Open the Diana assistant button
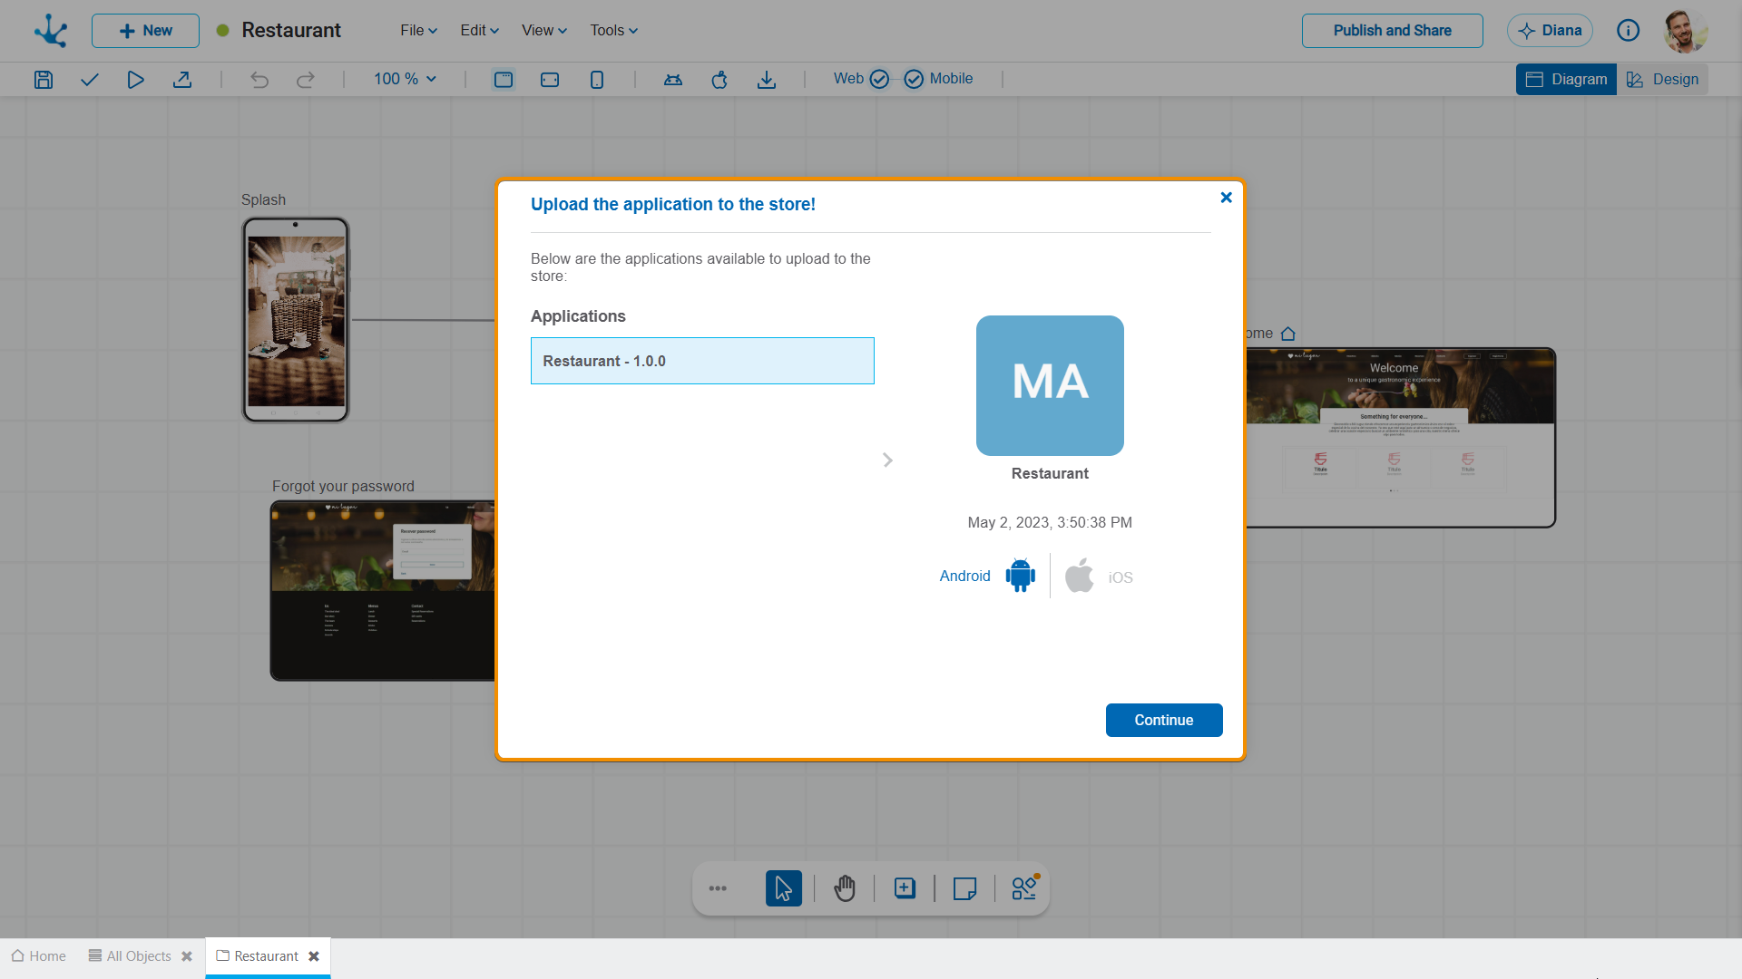1742x979 pixels. pos(1550,31)
